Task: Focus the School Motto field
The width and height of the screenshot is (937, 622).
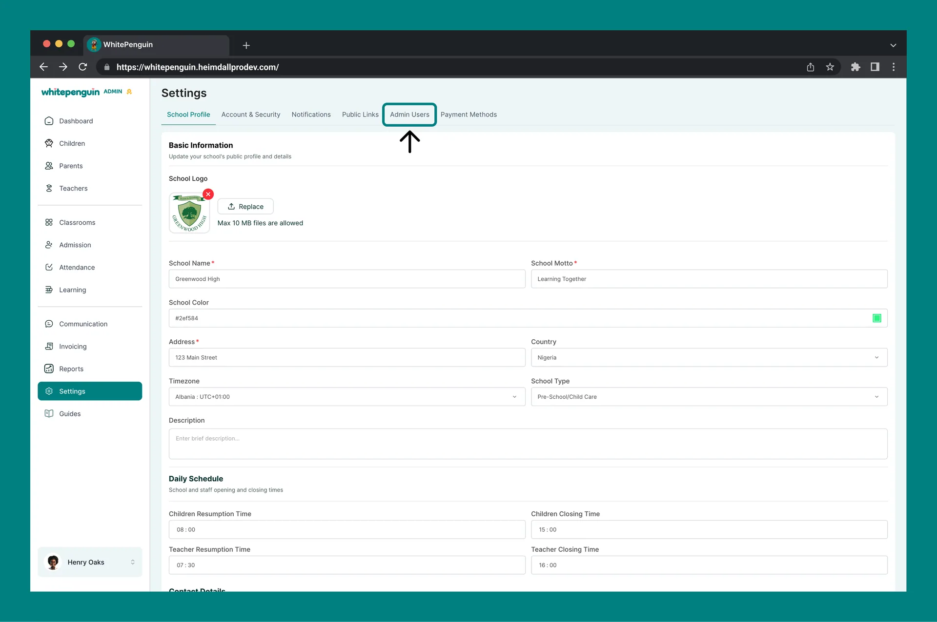Action: 709,279
